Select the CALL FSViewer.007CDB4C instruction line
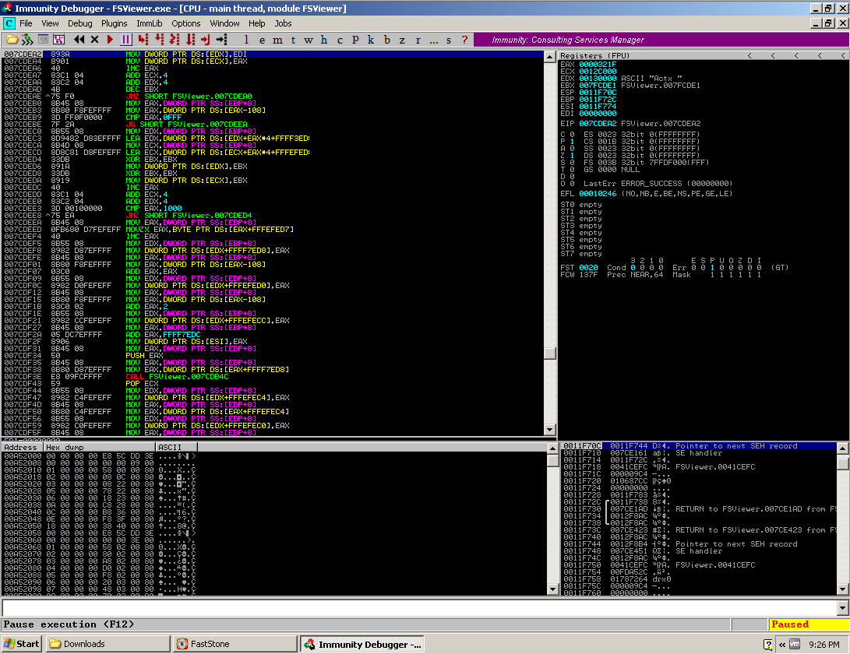Screen dimensions: 850x654 272,377
